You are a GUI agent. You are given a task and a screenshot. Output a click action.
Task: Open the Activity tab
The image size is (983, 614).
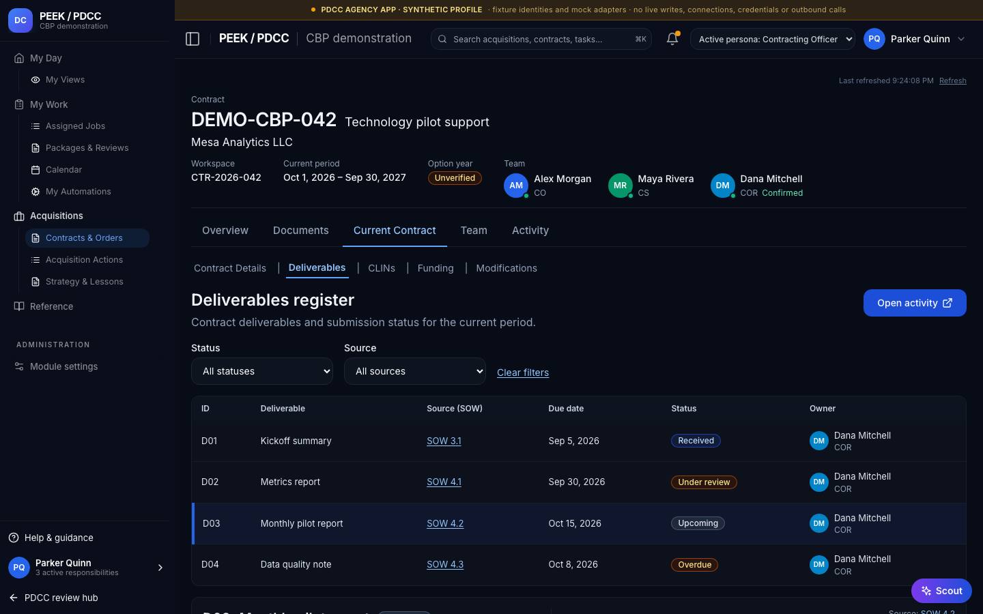530,231
